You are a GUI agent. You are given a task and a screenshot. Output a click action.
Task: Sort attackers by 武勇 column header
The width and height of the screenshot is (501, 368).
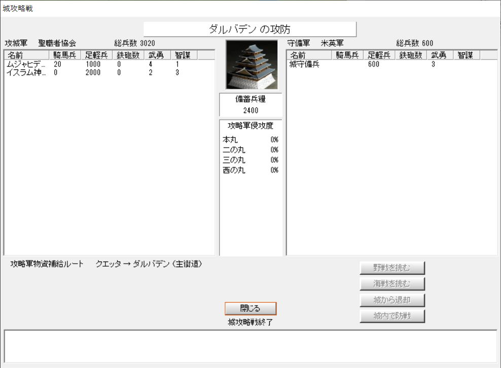pyautogui.click(x=157, y=55)
